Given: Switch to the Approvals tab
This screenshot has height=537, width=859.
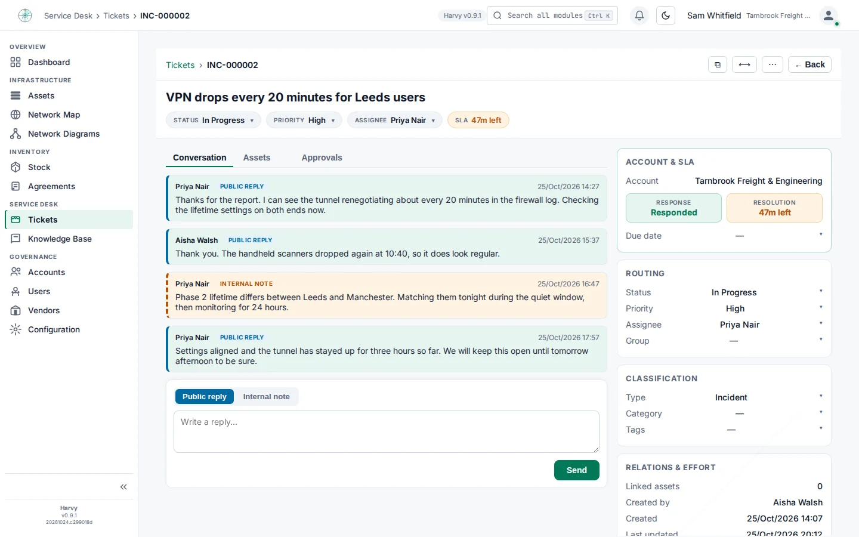Looking at the screenshot, I should (322, 158).
